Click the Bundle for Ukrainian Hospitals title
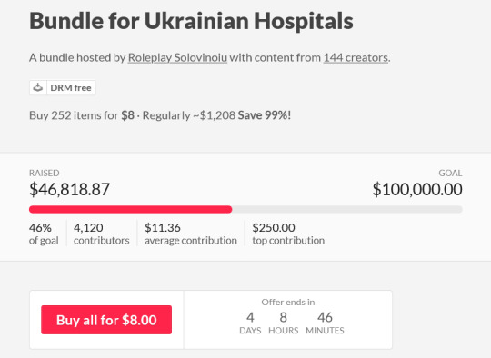 (x=191, y=21)
